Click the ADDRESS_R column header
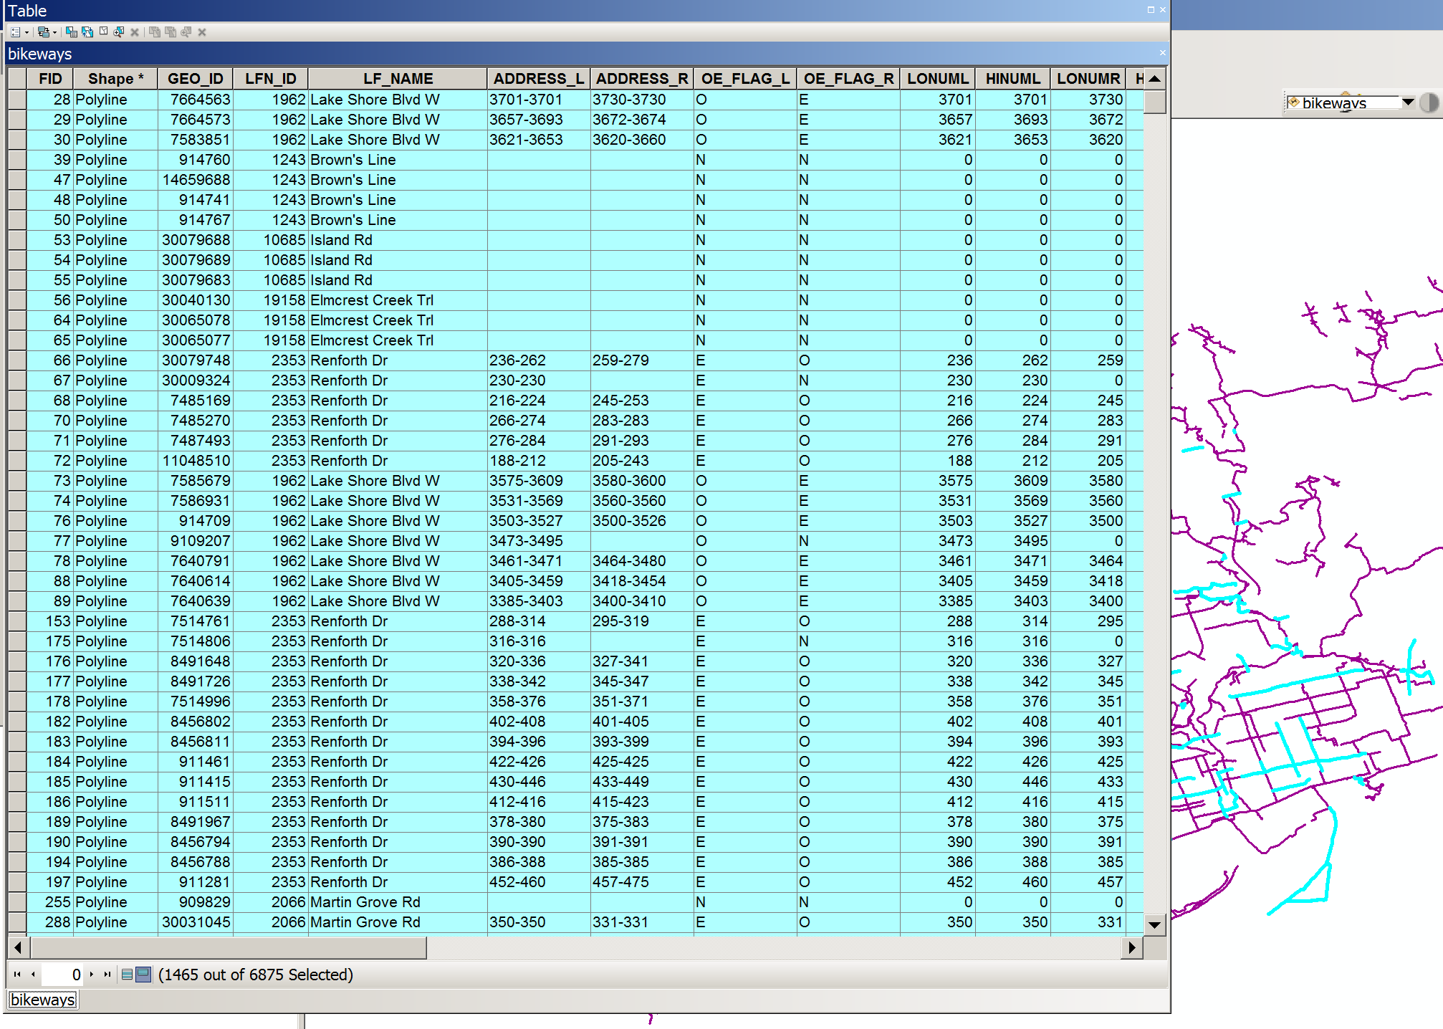1443x1029 pixels. (642, 79)
